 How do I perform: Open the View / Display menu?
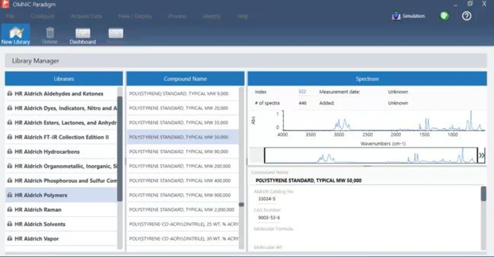[x=135, y=16]
